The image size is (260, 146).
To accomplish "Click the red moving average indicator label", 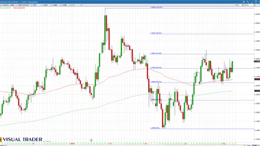I will pos(19,8).
